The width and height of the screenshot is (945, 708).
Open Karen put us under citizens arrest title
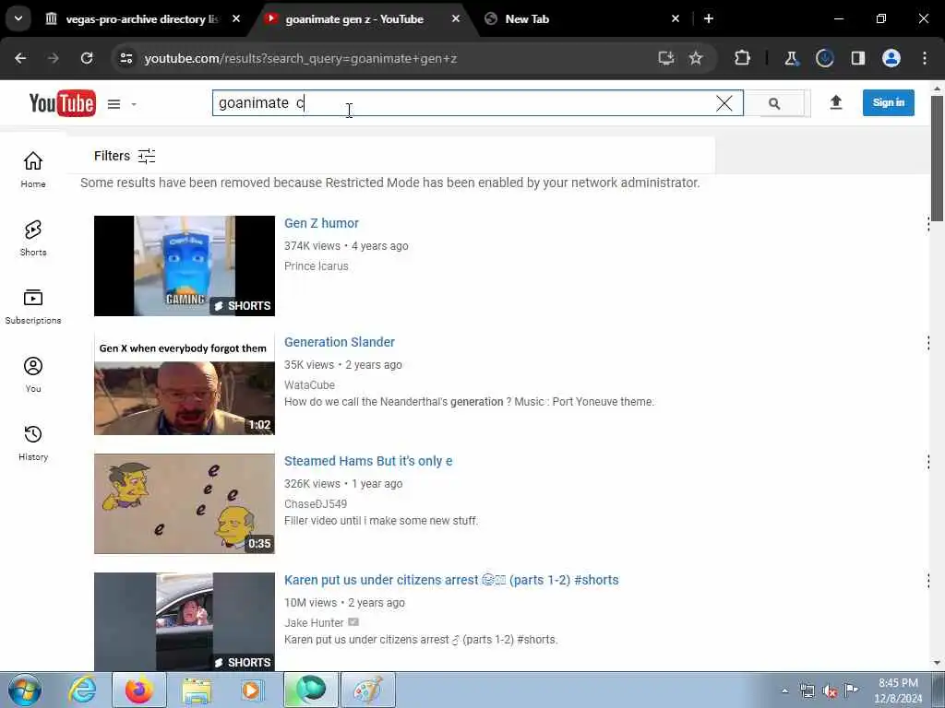point(451,580)
